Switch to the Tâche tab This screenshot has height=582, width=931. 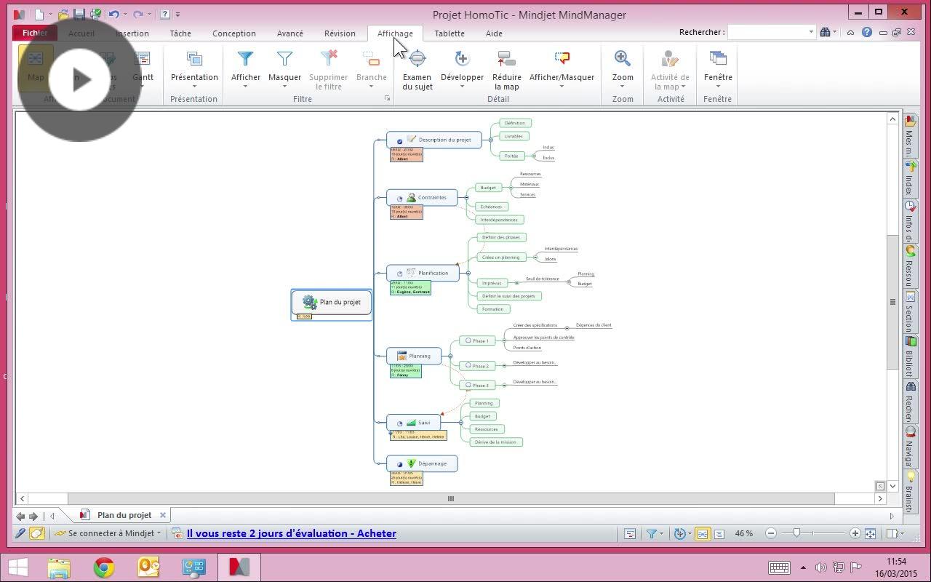click(x=180, y=33)
